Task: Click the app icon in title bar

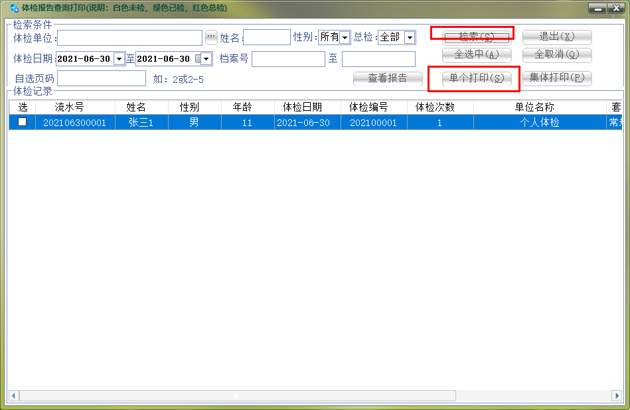Action: [x=14, y=8]
